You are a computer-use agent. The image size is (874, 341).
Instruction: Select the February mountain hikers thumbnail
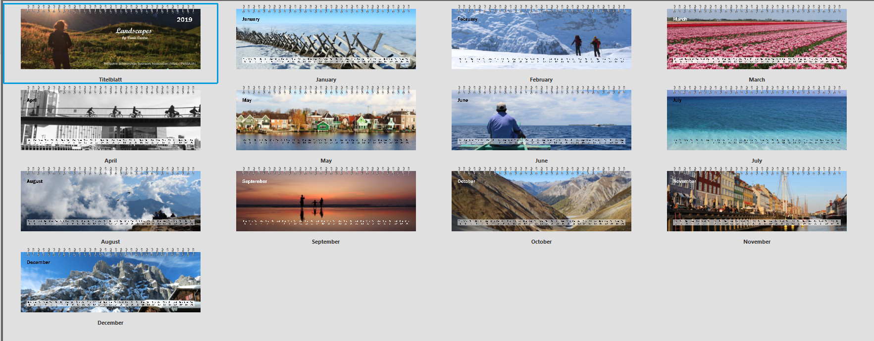541,39
